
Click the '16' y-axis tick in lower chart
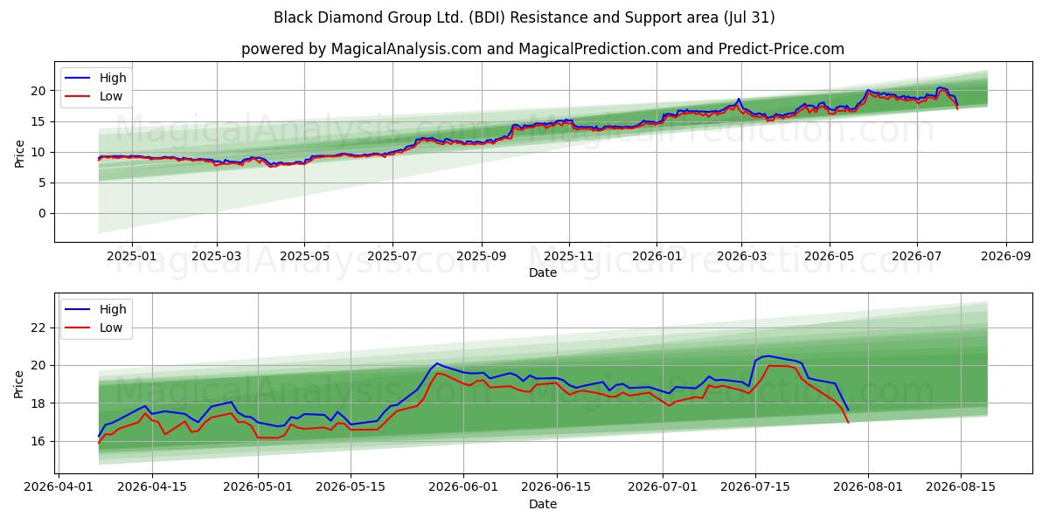40,441
